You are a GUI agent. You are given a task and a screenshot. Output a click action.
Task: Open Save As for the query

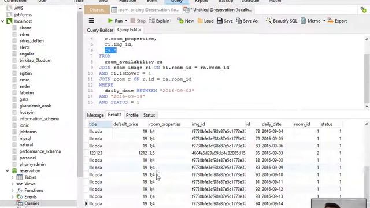click(247, 21)
